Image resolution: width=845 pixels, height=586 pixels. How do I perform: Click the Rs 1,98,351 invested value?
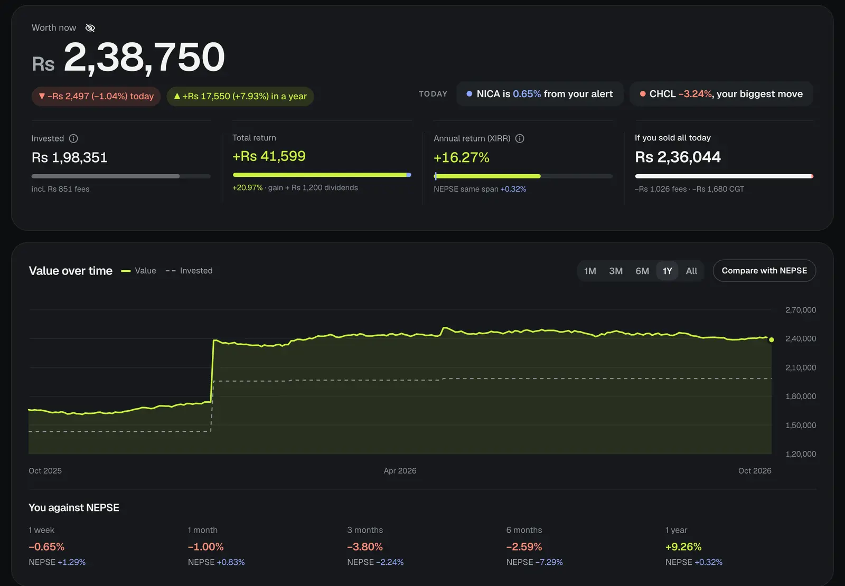[x=70, y=157]
